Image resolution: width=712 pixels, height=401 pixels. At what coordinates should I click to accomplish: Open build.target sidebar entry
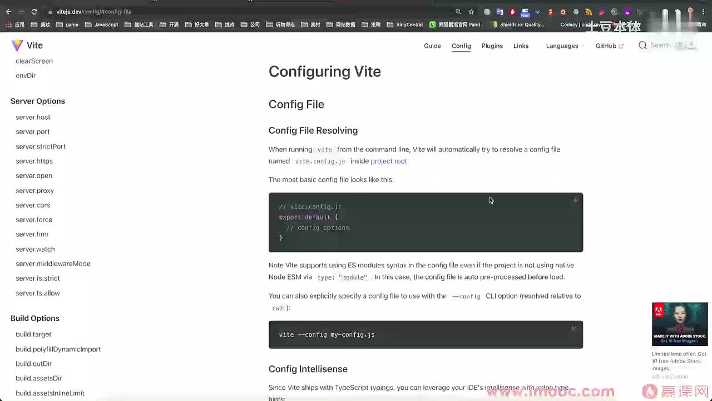pyautogui.click(x=33, y=334)
